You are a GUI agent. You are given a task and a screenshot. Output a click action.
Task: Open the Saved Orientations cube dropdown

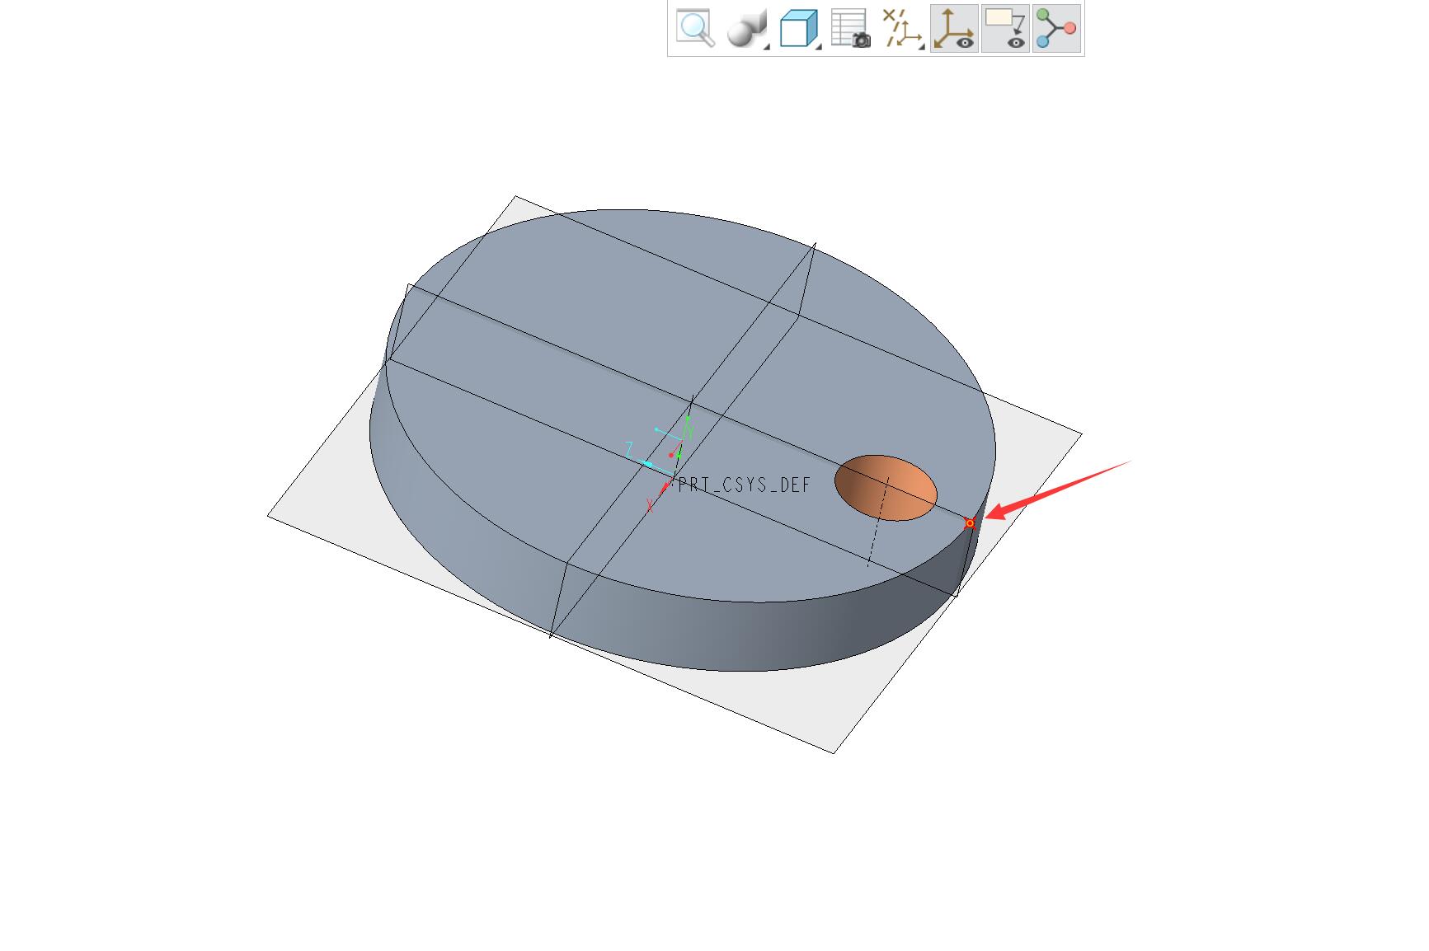[800, 29]
